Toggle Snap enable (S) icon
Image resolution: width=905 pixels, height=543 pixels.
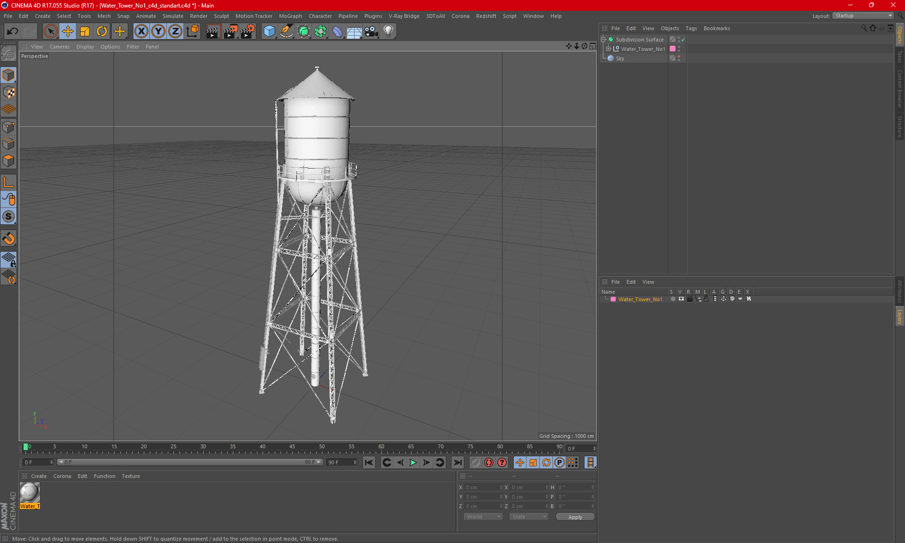point(8,217)
